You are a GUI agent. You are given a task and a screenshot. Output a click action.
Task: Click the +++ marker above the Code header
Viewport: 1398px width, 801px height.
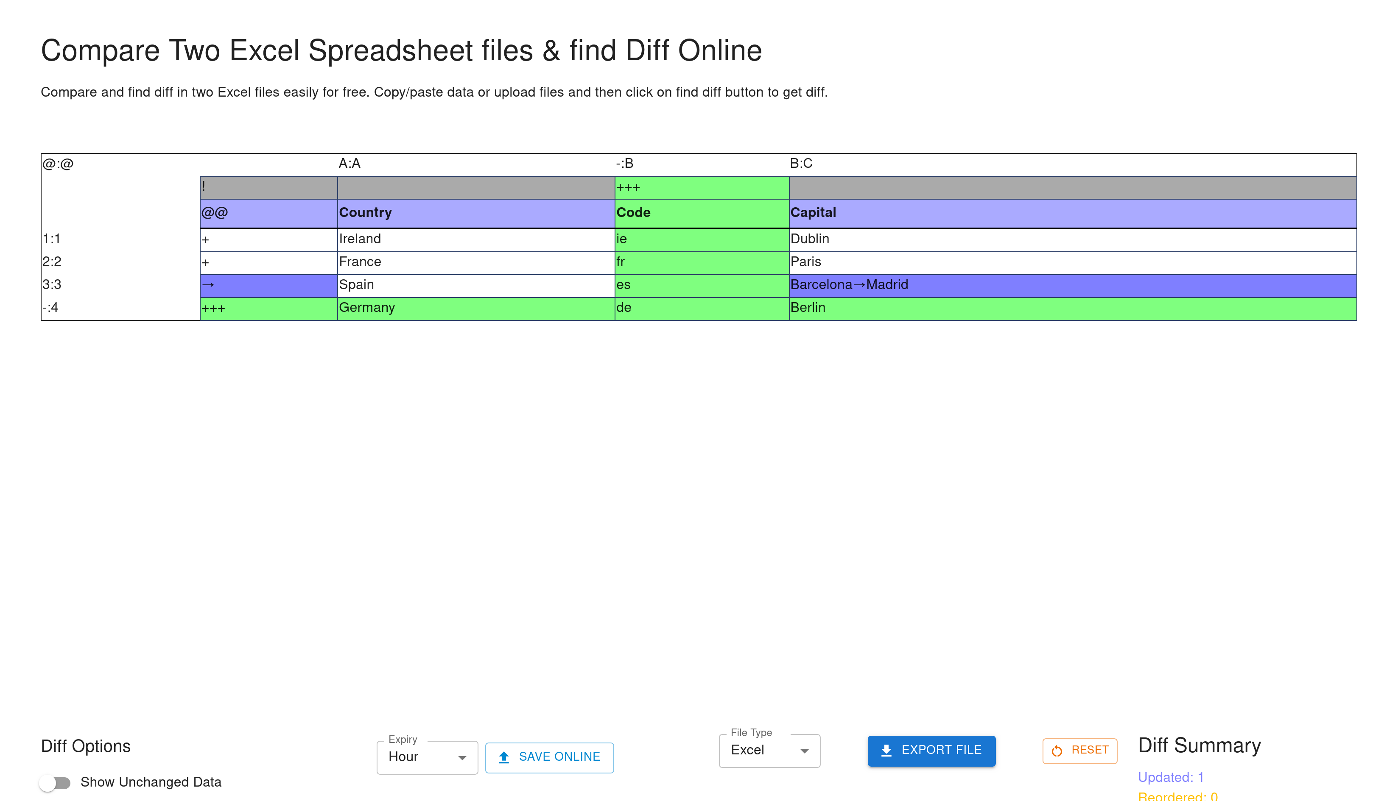628,188
